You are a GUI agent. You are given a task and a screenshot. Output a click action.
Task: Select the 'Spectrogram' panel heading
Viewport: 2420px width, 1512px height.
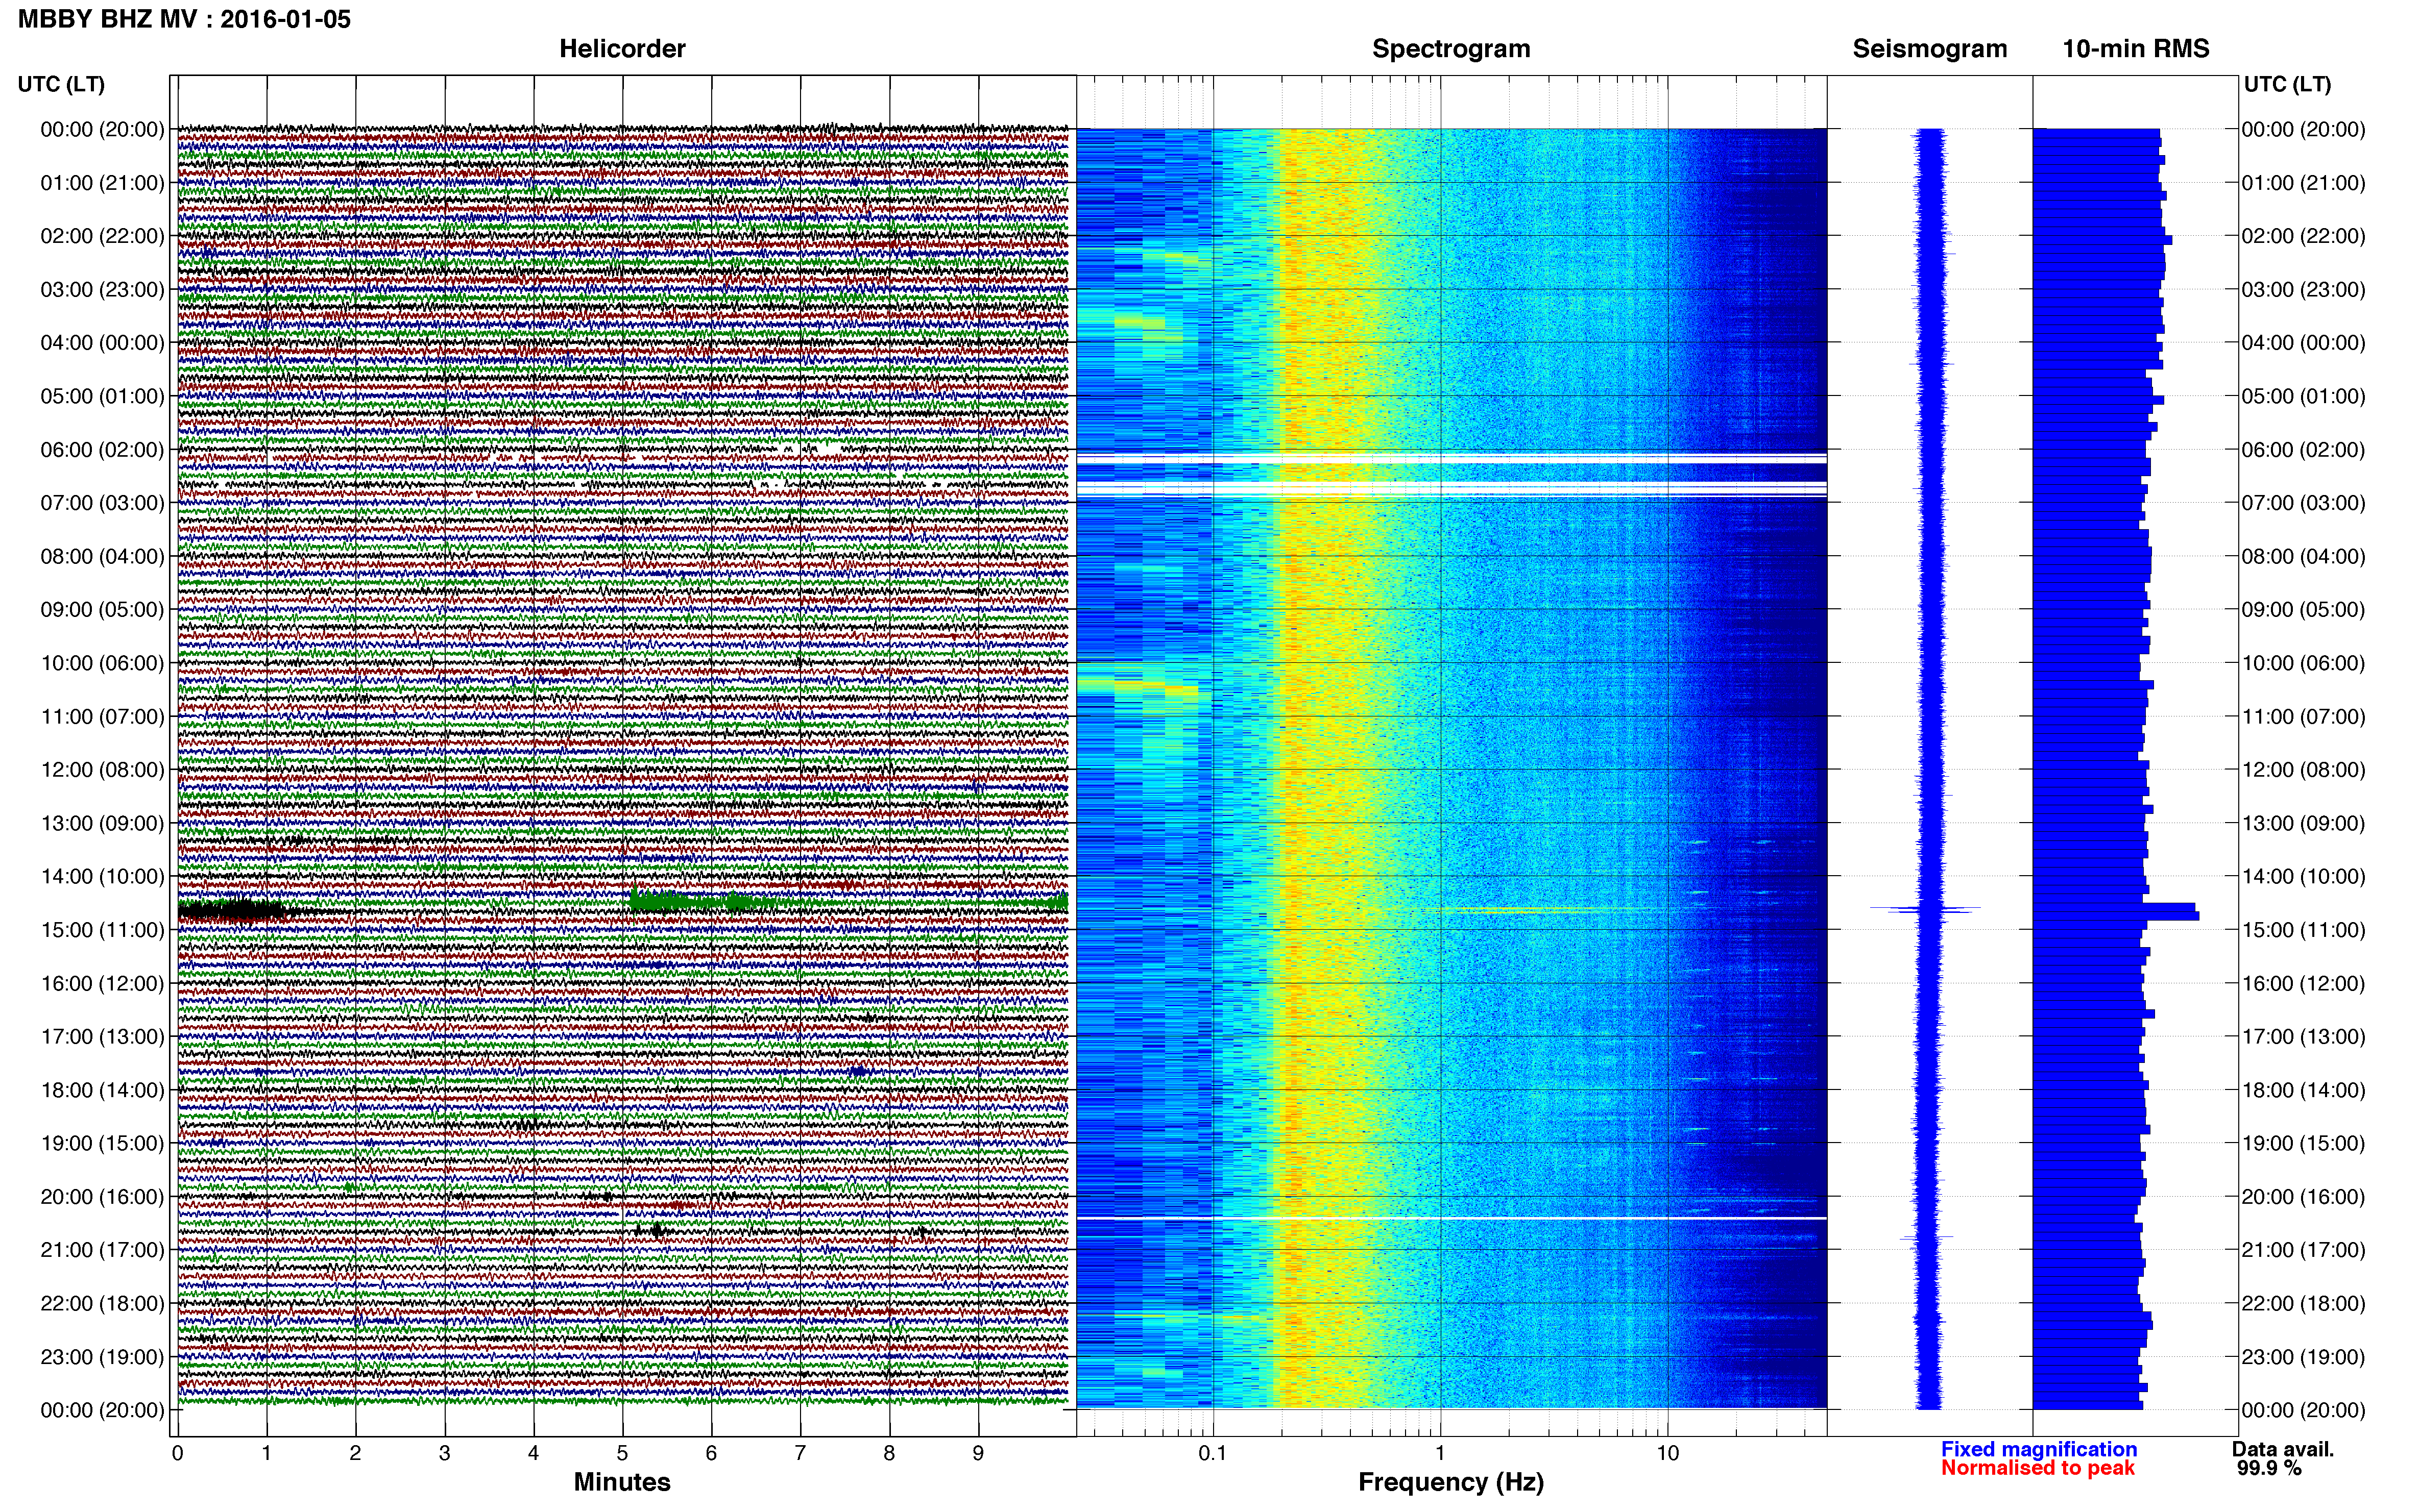tap(1450, 49)
